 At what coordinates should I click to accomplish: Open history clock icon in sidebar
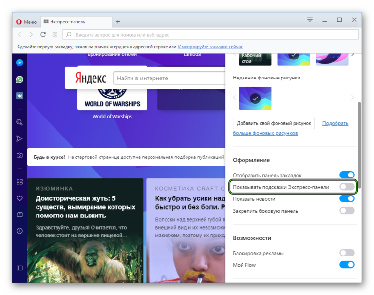(19, 231)
